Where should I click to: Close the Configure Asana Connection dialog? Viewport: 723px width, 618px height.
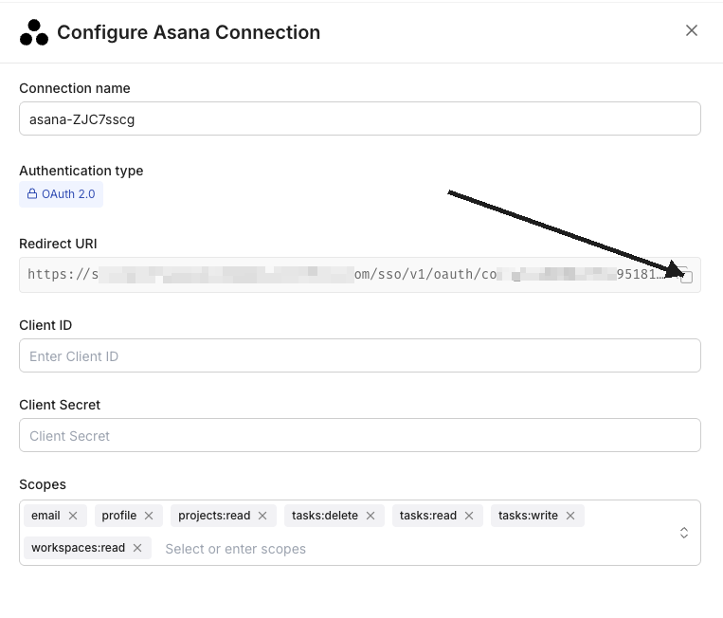coord(692,30)
